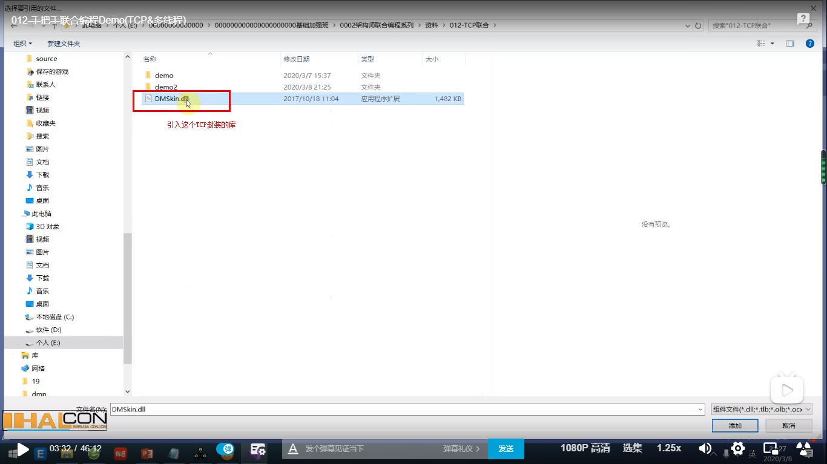The width and height of the screenshot is (827, 464).
Task: Click the widescreen mode icon on the player
Action: tap(770, 449)
